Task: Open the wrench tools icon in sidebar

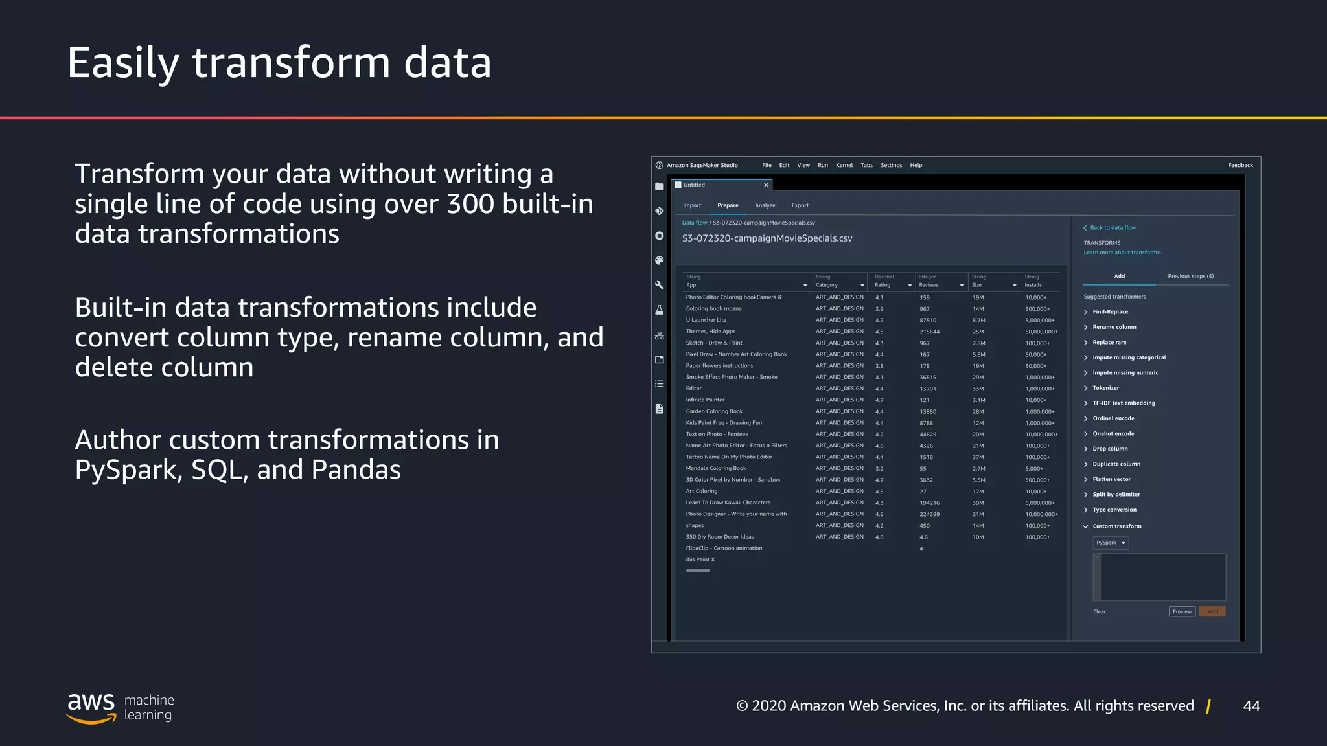Action: (659, 285)
